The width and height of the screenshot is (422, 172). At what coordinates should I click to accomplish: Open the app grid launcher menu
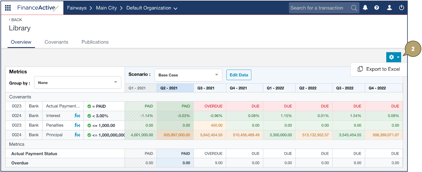coord(8,8)
